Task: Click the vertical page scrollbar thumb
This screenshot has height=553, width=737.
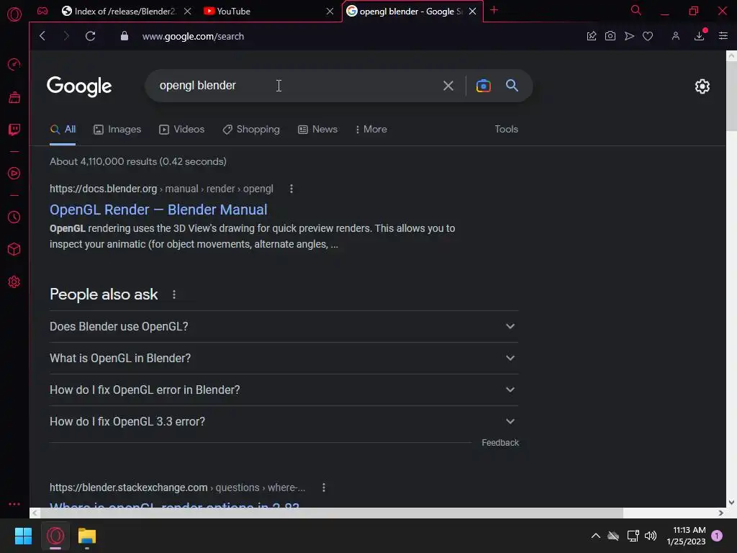Action: 731,96
